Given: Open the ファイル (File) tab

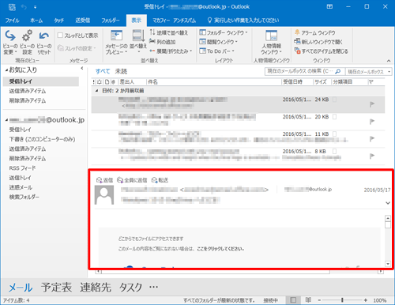Looking at the screenshot, I should tap(12, 21).
